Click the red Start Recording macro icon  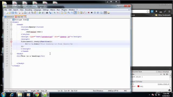click(88, 13)
